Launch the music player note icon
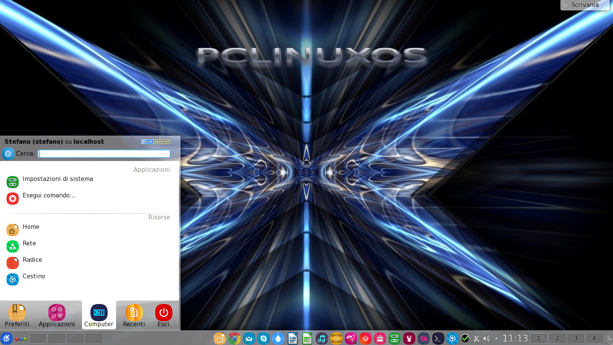 (321, 338)
